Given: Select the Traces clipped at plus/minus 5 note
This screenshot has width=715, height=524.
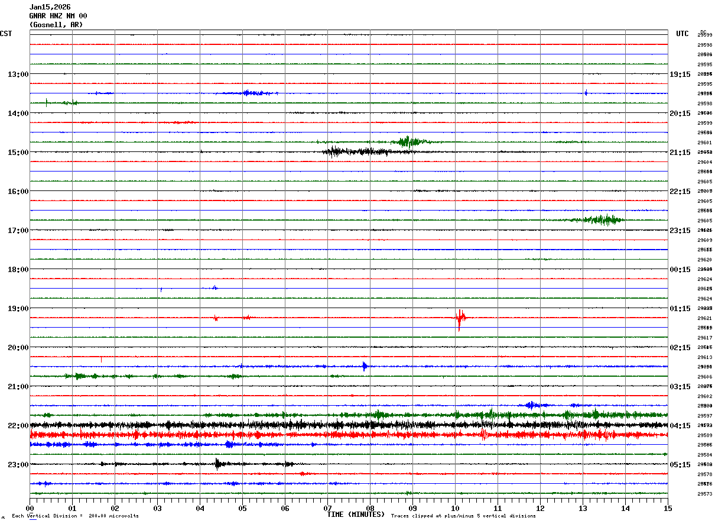Looking at the screenshot, I should 463,516.
